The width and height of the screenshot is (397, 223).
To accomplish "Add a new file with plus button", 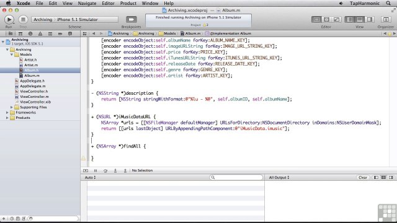I will point(4,219).
